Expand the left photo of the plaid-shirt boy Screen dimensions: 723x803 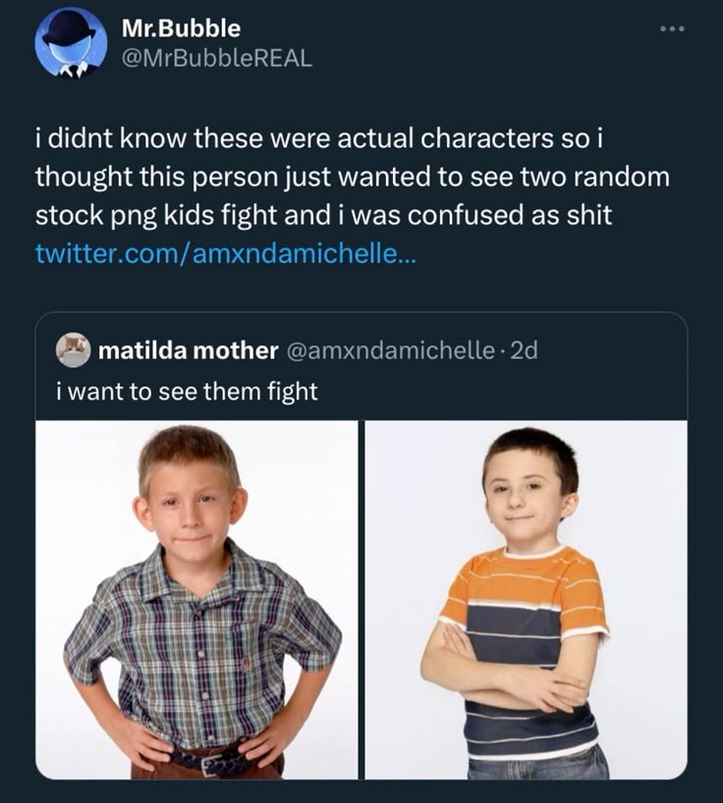pos(197,600)
